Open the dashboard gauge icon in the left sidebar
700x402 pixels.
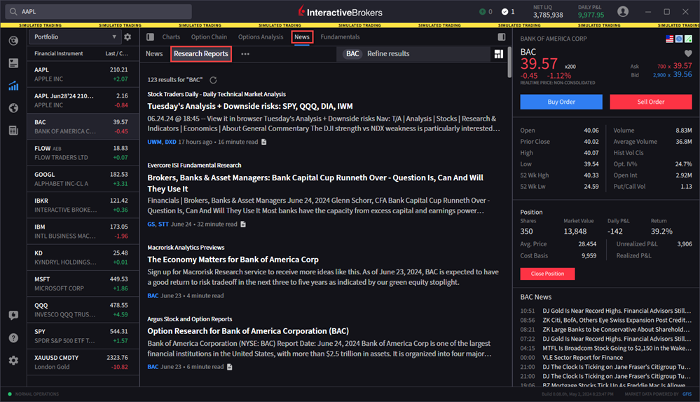point(13,41)
